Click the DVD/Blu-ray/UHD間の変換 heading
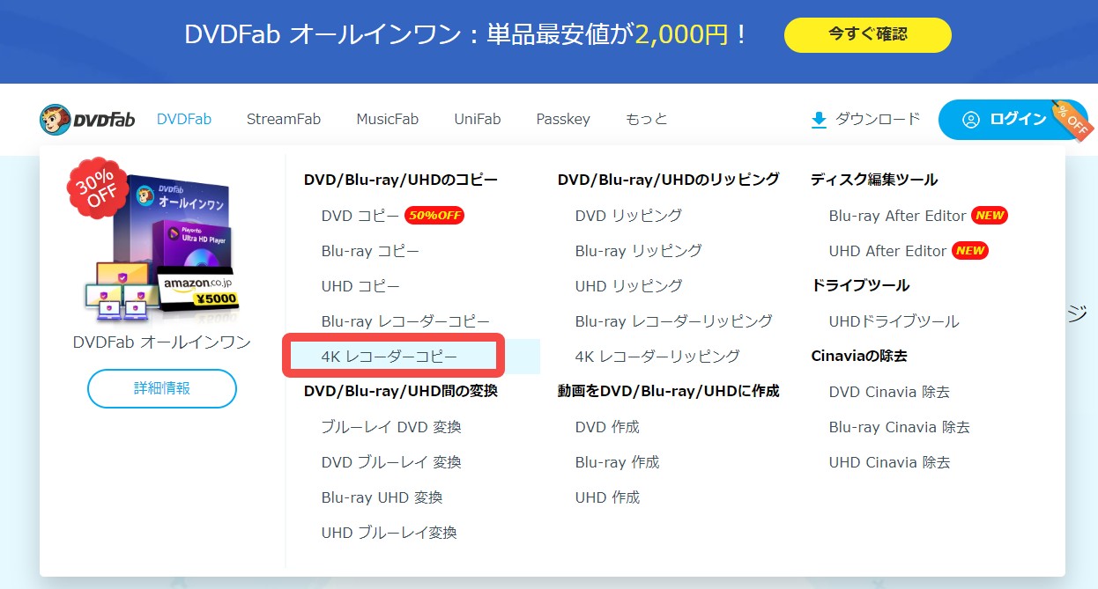1098x589 pixels. coord(401,391)
